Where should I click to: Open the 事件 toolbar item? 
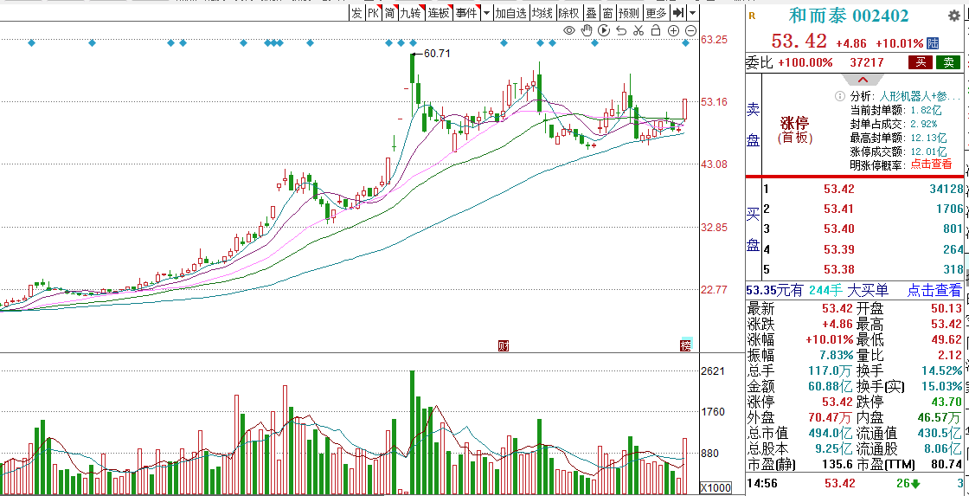coord(466,13)
